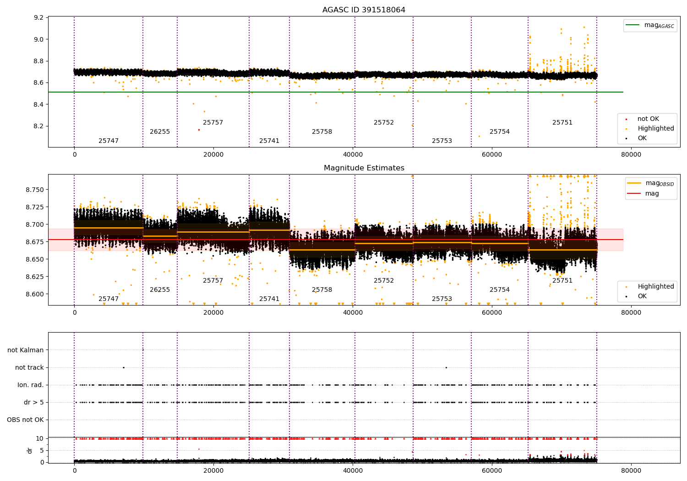Viewport: 687px width, 481px height.
Task: Click obsid 25754 in Magnitude Estimates plot
Action: [x=500, y=290]
